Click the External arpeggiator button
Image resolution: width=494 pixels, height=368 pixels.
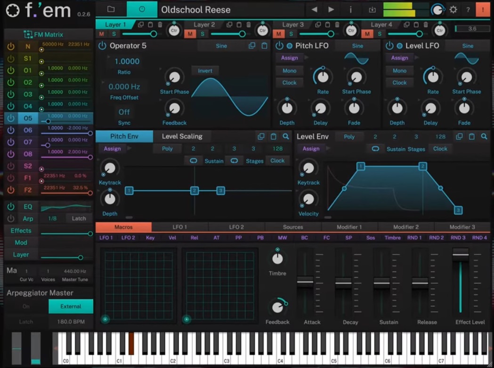(x=71, y=306)
